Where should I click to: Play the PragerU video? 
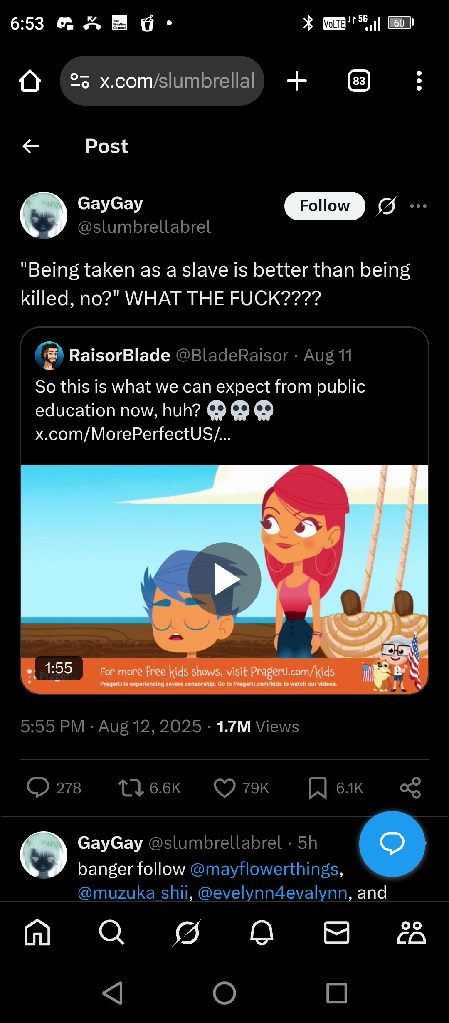(x=224, y=579)
